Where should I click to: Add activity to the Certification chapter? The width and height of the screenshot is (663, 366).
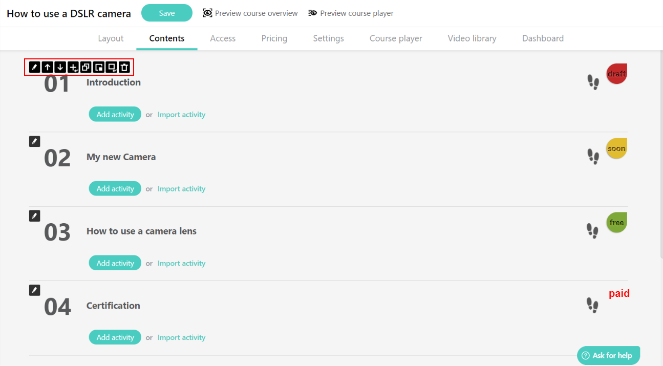115,337
